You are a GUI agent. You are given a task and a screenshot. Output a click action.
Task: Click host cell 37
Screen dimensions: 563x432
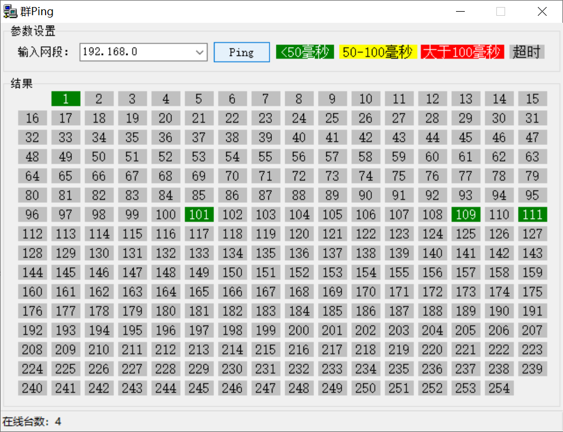point(199,137)
